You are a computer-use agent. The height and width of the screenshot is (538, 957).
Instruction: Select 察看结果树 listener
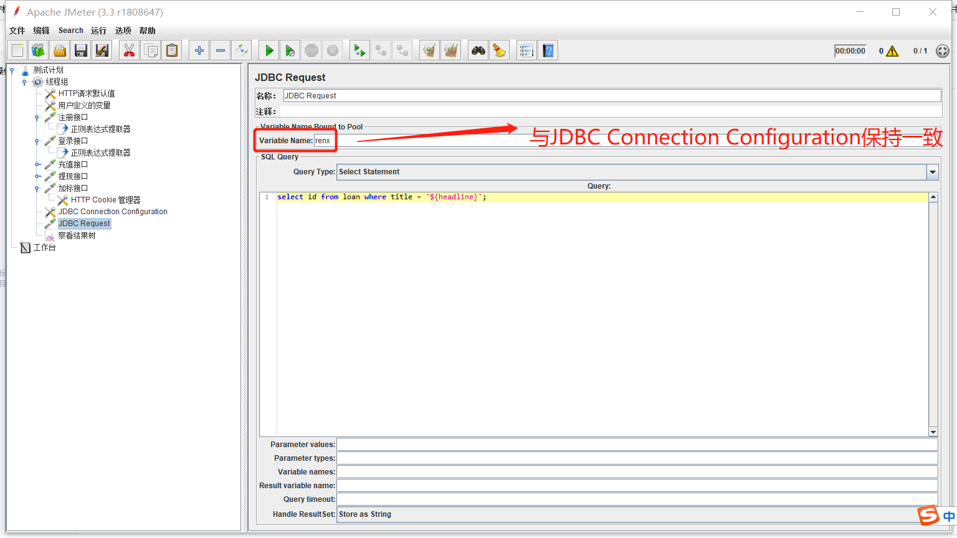click(77, 236)
